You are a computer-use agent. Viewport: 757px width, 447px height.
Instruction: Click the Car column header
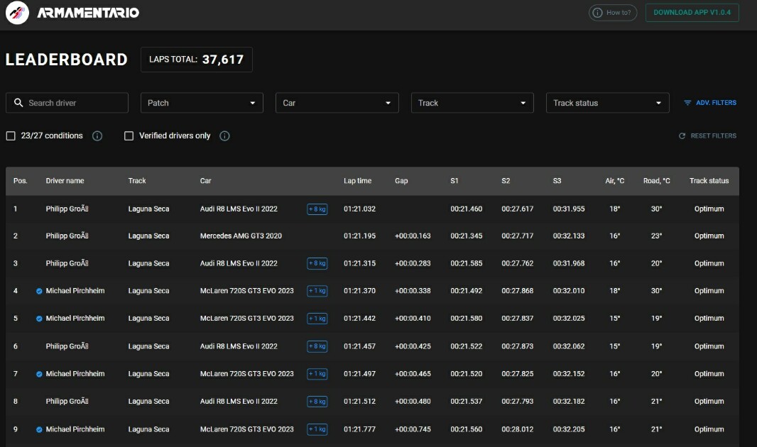[x=206, y=181]
